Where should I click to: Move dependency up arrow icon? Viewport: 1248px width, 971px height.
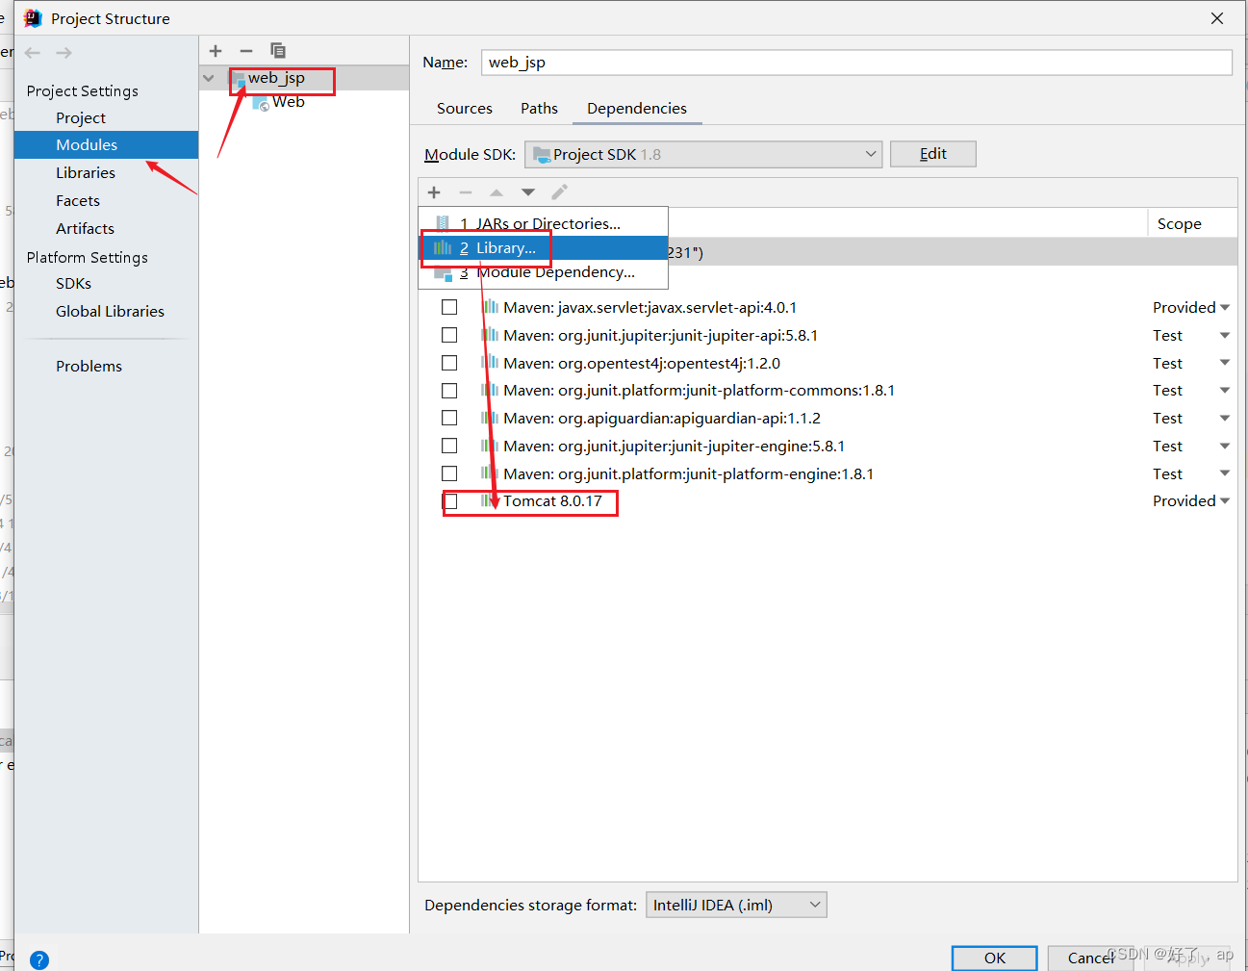[497, 192]
